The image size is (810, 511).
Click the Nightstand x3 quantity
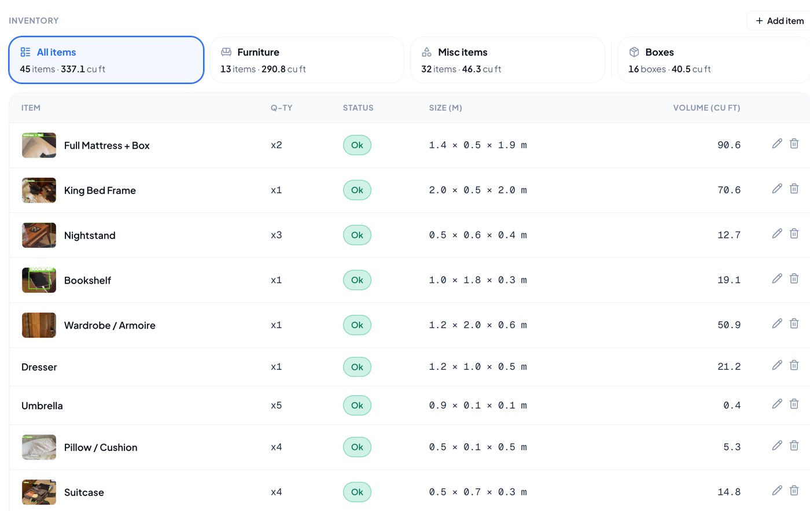pyautogui.click(x=277, y=236)
